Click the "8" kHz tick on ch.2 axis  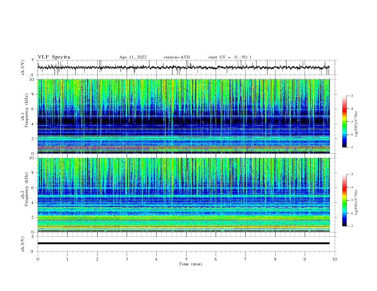coord(34,173)
